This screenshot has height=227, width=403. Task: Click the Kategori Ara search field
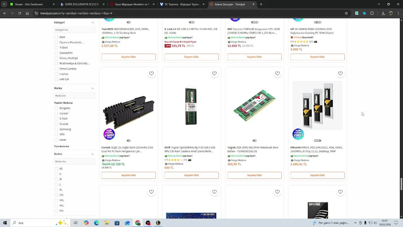[74, 30]
